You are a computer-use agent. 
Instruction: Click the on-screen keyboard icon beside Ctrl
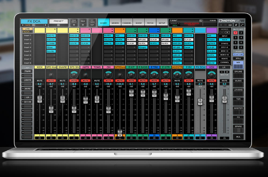[x=230, y=25]
